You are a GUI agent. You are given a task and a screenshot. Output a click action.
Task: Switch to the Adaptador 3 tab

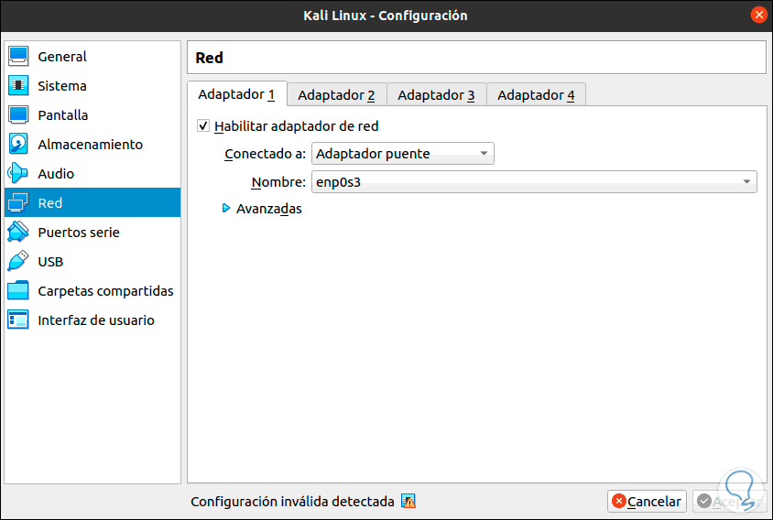[x=436, y=94]
